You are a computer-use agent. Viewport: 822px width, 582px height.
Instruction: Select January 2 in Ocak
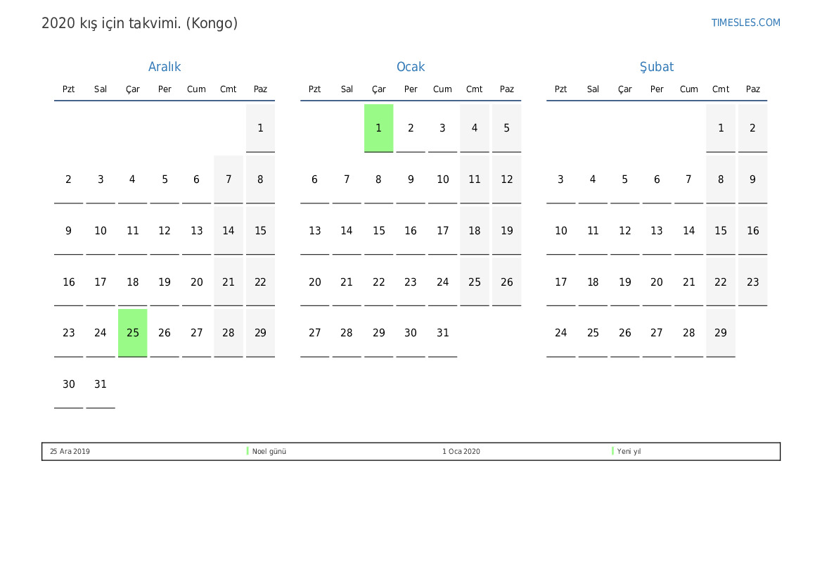click(411, 128)
